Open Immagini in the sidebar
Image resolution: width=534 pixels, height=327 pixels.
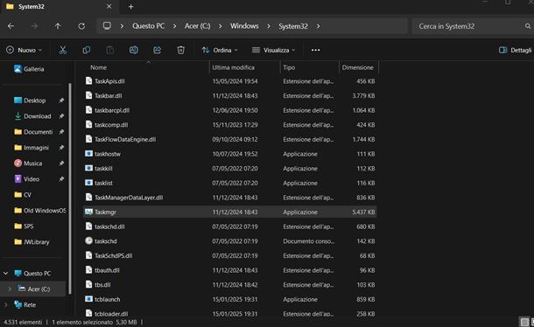click(32, 148)
